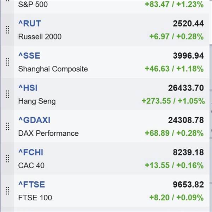
Task: Open the ^RUT ticker symbol link
Action: 30,24
